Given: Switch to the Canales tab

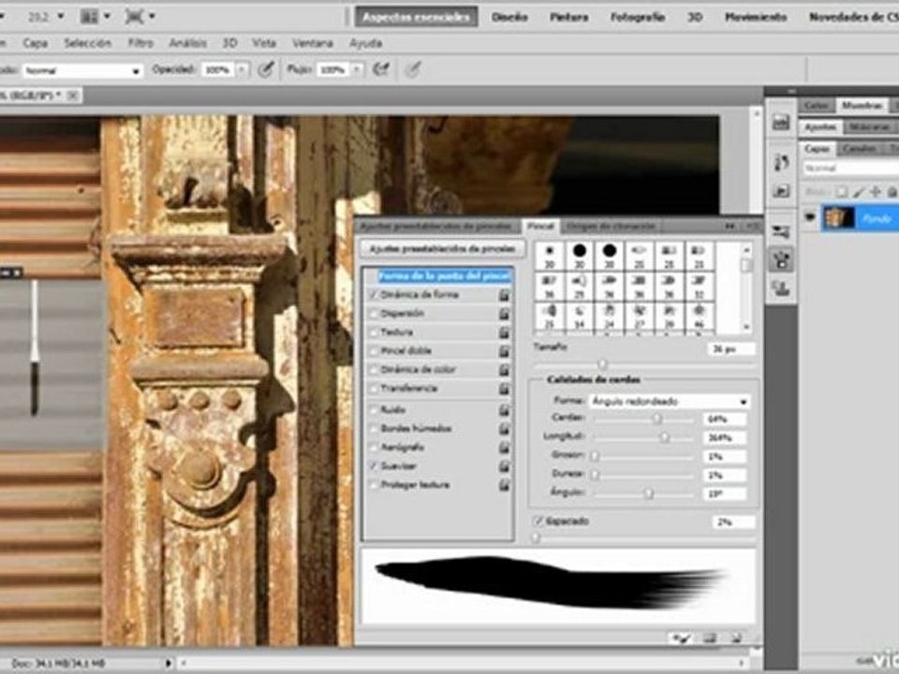Looking at the screenshot, I should point(860,149).
